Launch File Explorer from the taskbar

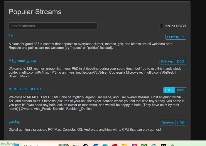pos(124,145)
